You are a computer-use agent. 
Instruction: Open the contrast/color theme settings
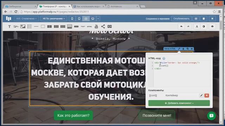click(x=204, y=27)
